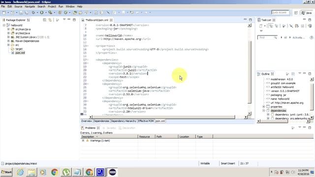The image size is (315, 177).
Task: Click the Outline sort icon
Action: pyautogui.click(x=287, y=74)
